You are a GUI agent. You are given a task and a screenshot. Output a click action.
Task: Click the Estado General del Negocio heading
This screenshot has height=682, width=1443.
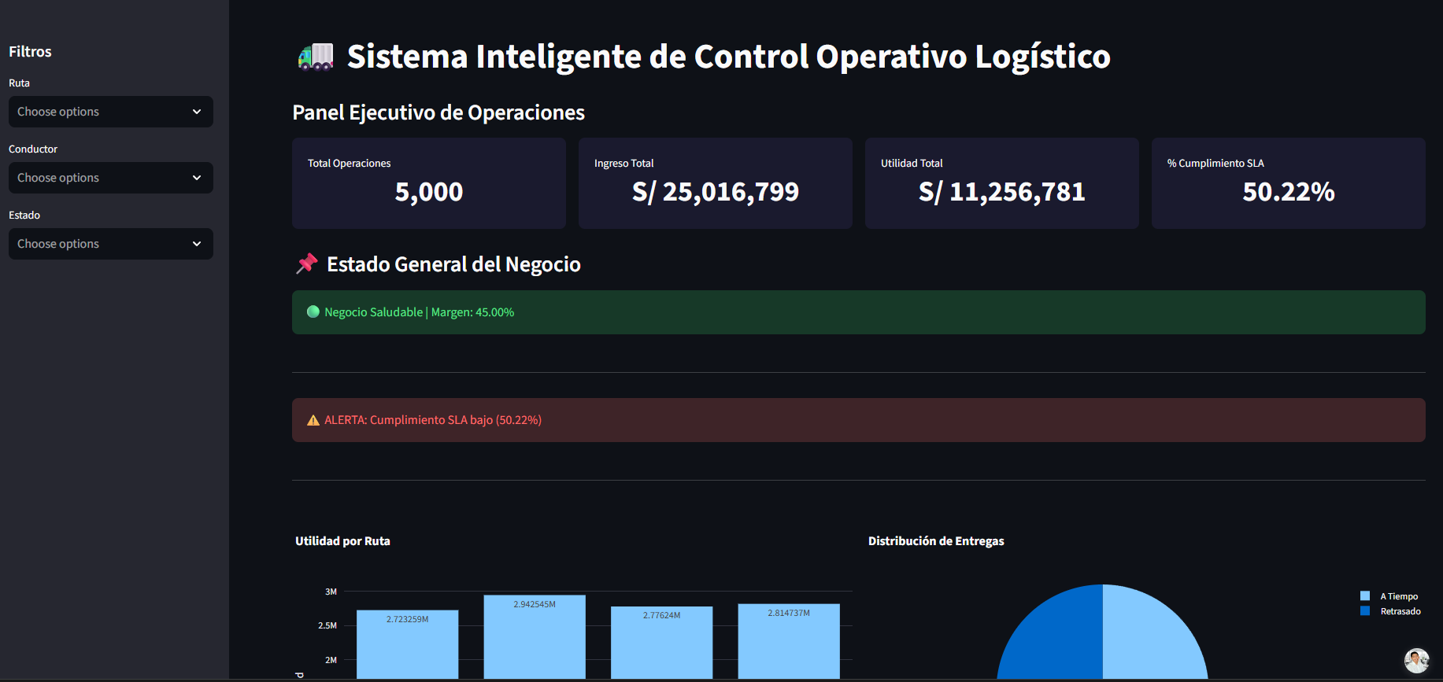(x=453, y=264)
